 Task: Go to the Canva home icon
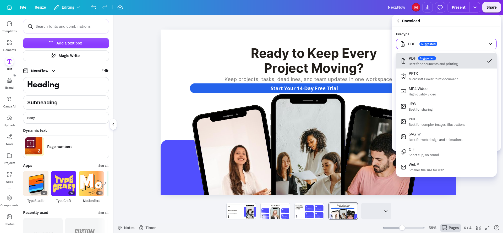coord(9,7)
